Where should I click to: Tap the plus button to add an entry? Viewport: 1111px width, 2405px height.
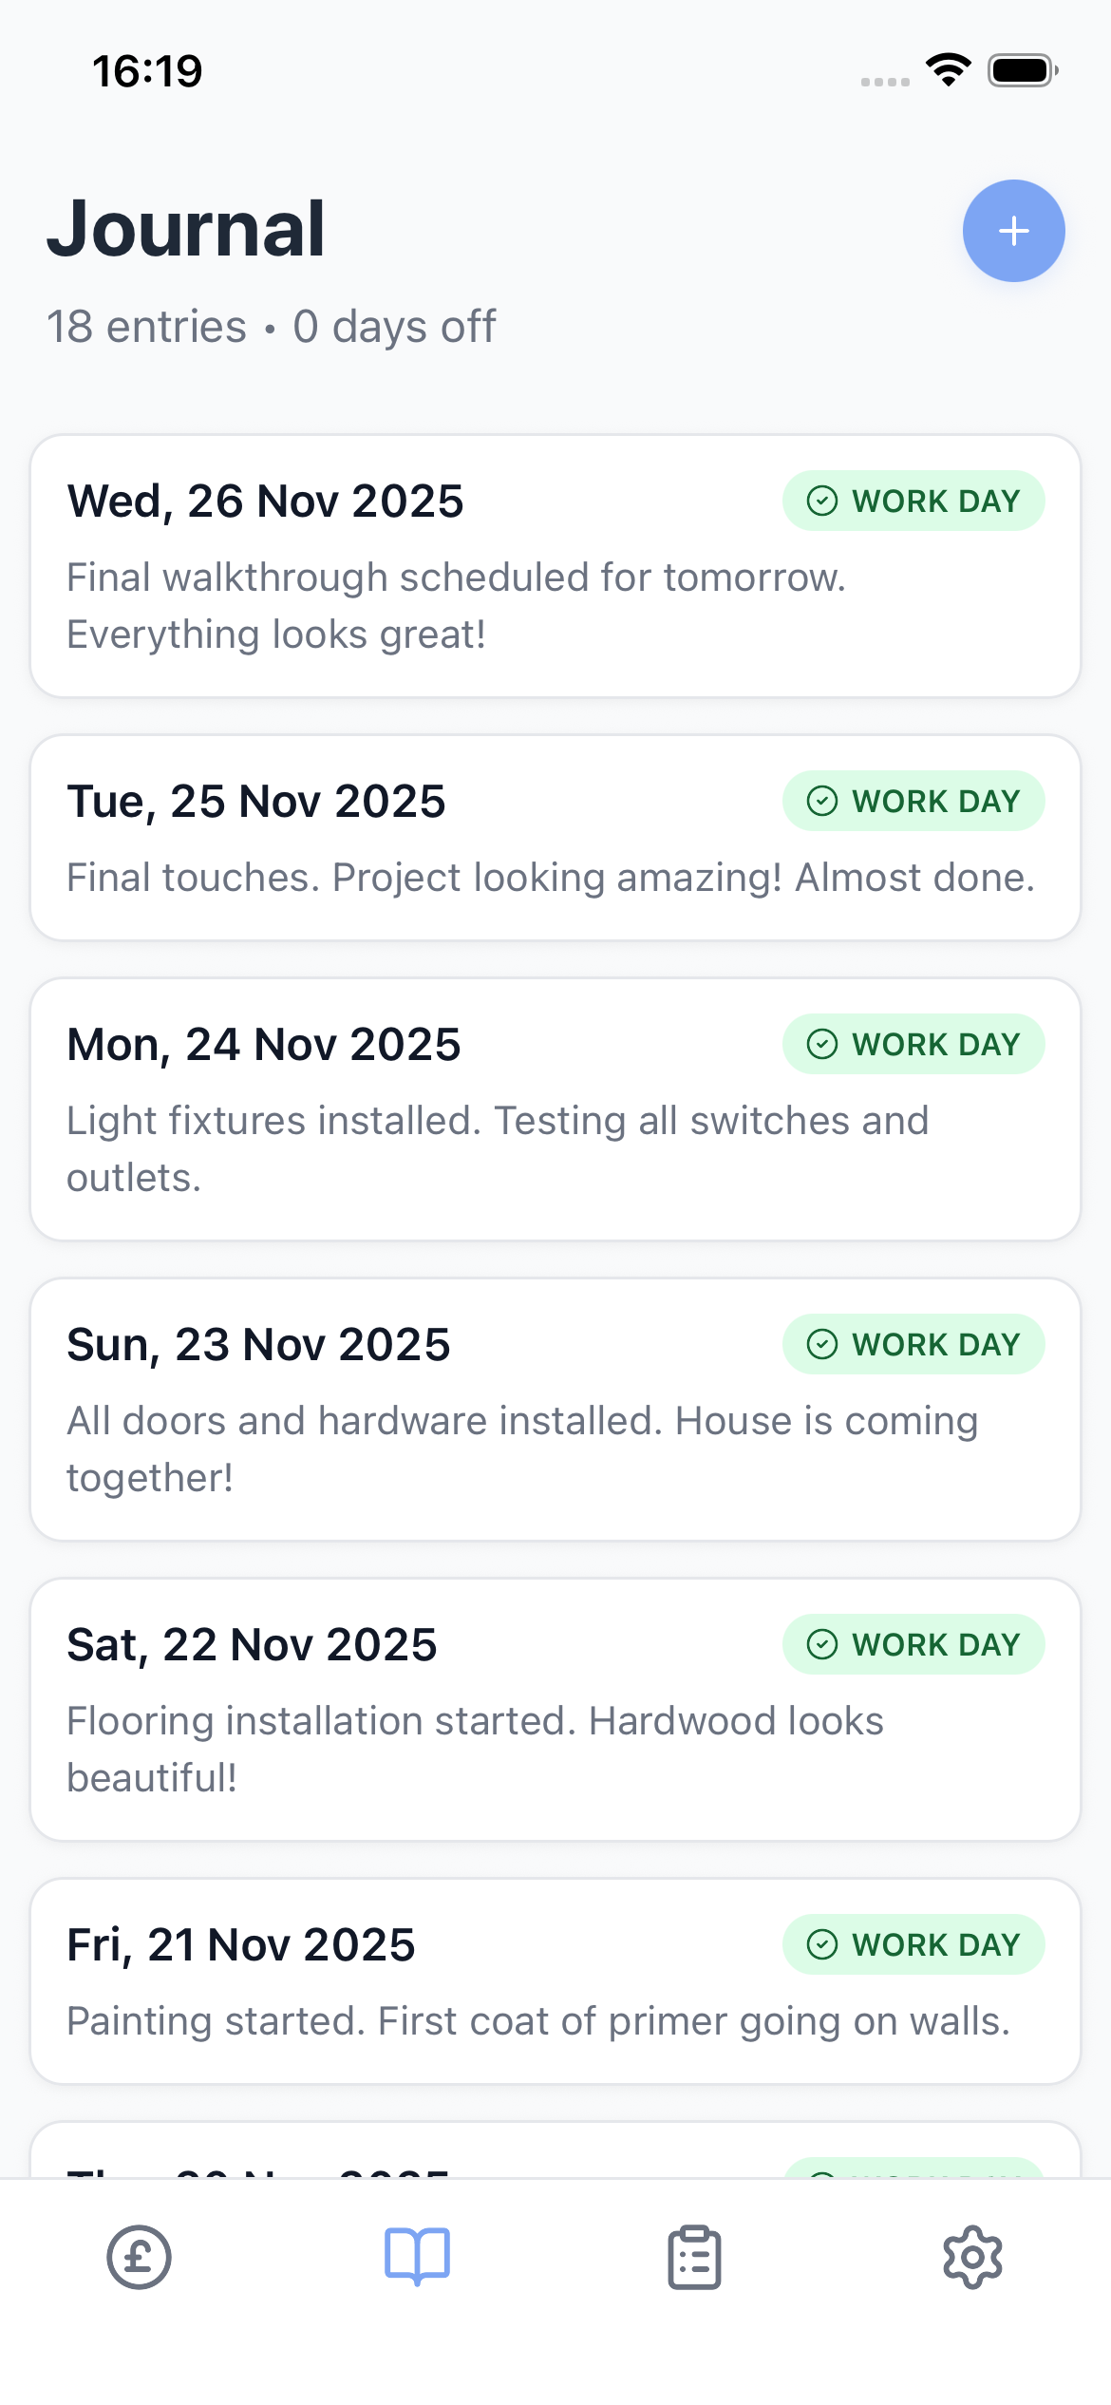point(1013,230)
